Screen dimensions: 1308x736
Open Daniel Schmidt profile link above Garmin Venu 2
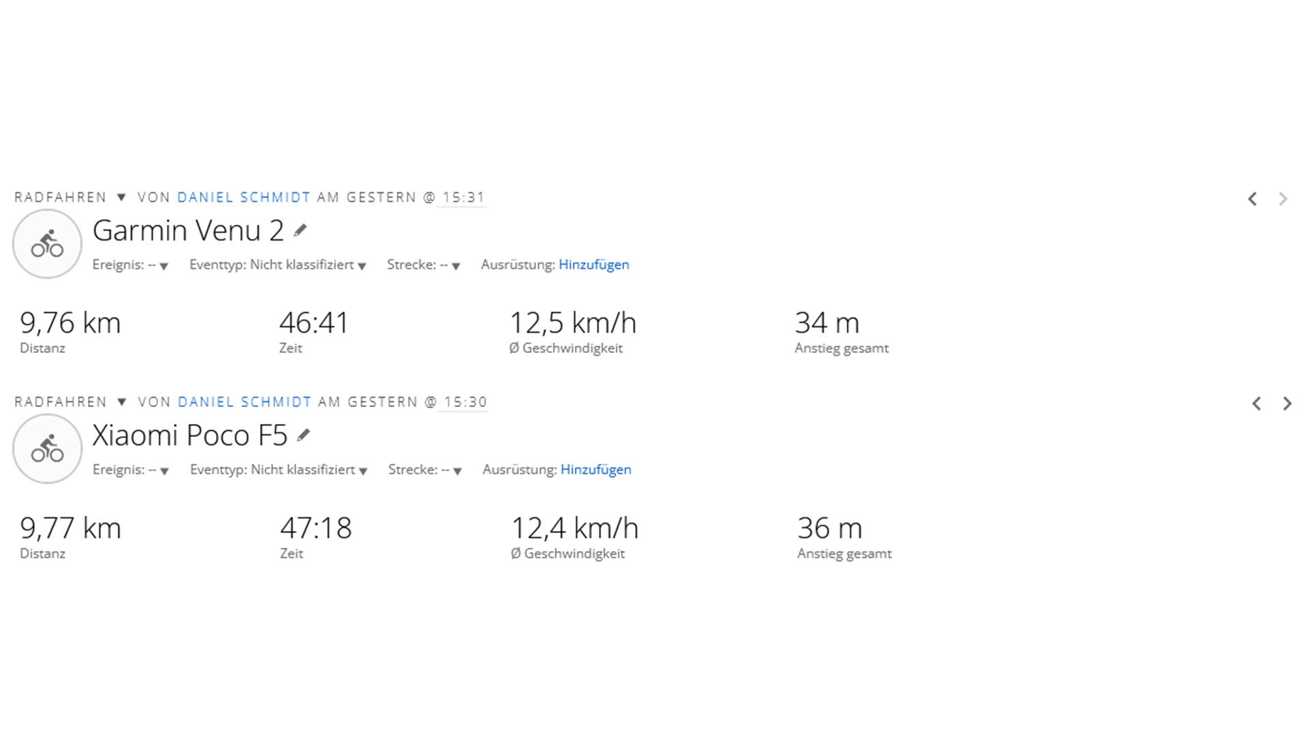[243, 198]
